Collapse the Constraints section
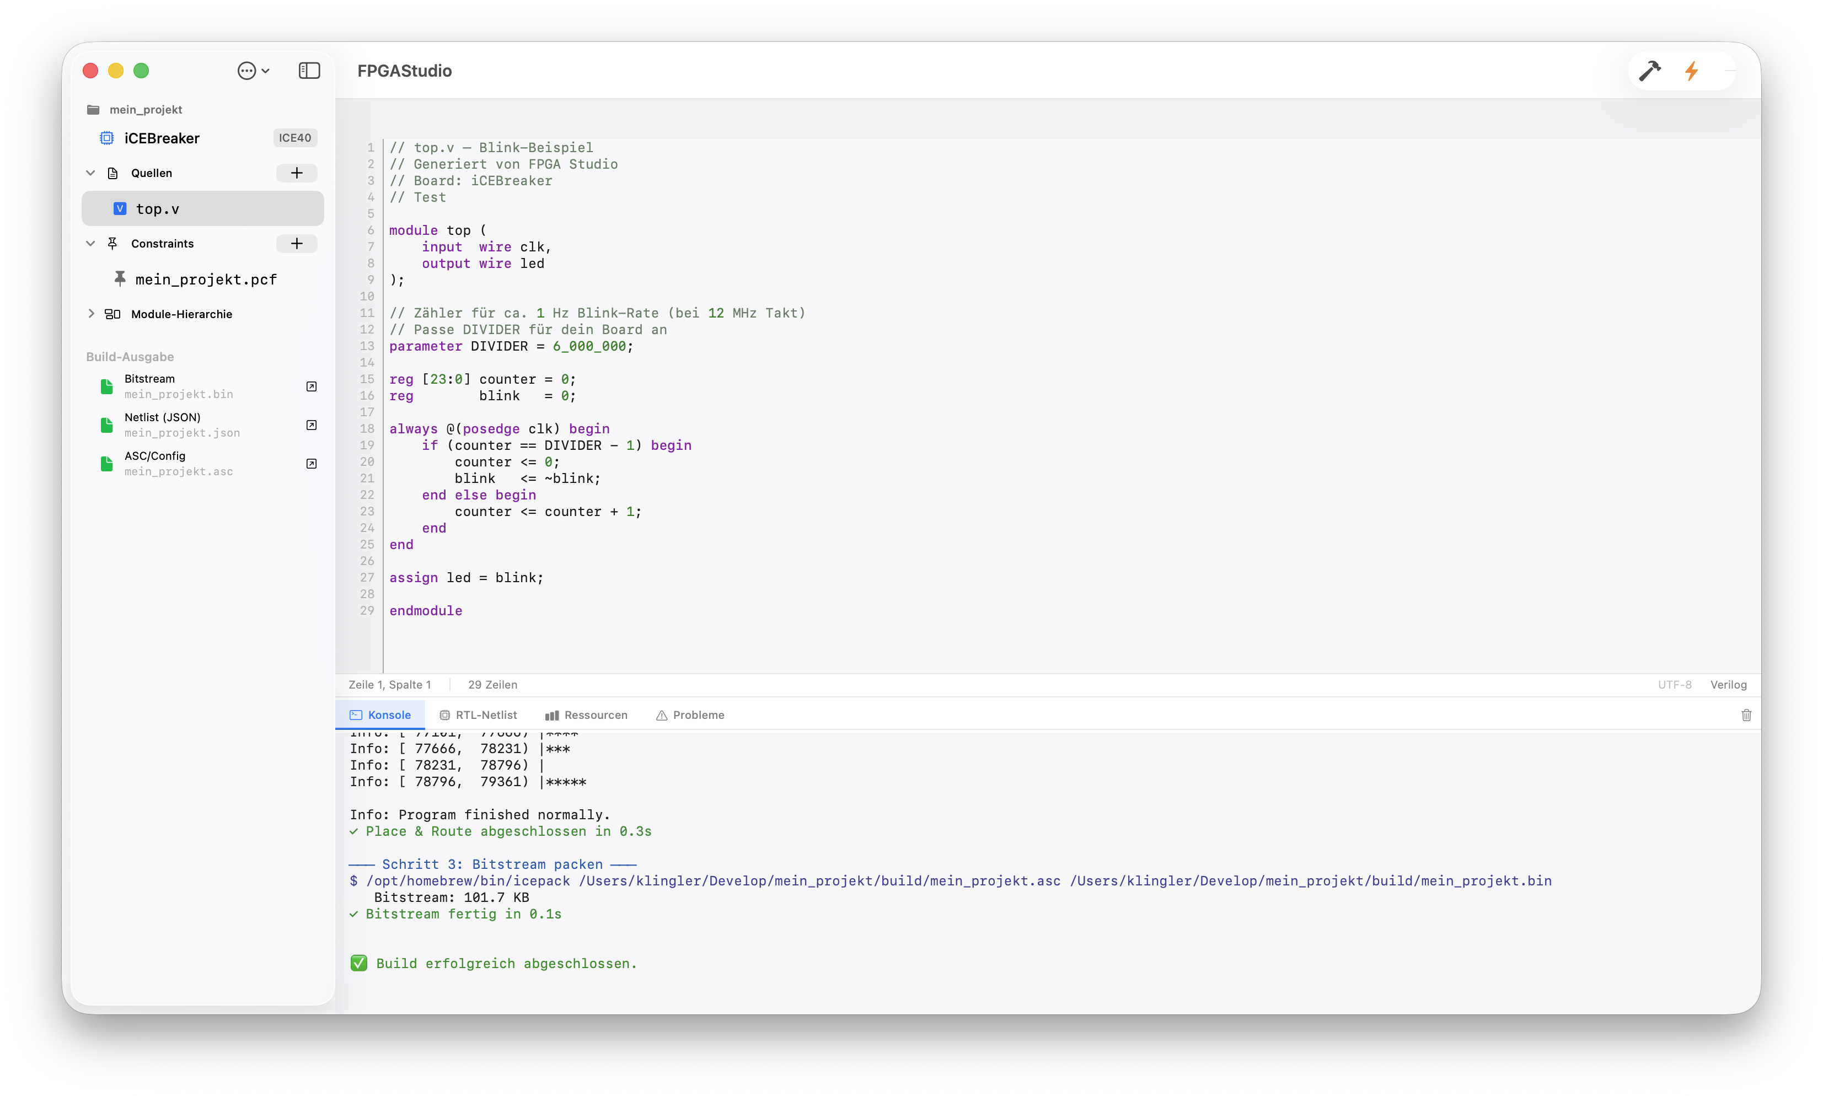Screen dimensions: 1823x1096 91,244
